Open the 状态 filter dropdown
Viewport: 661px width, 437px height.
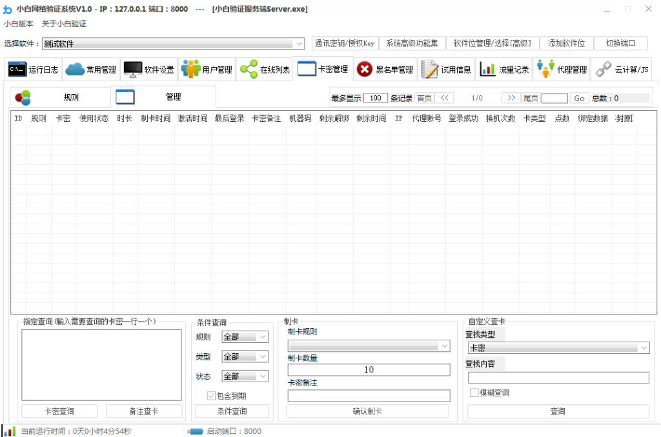coord(245,376)
